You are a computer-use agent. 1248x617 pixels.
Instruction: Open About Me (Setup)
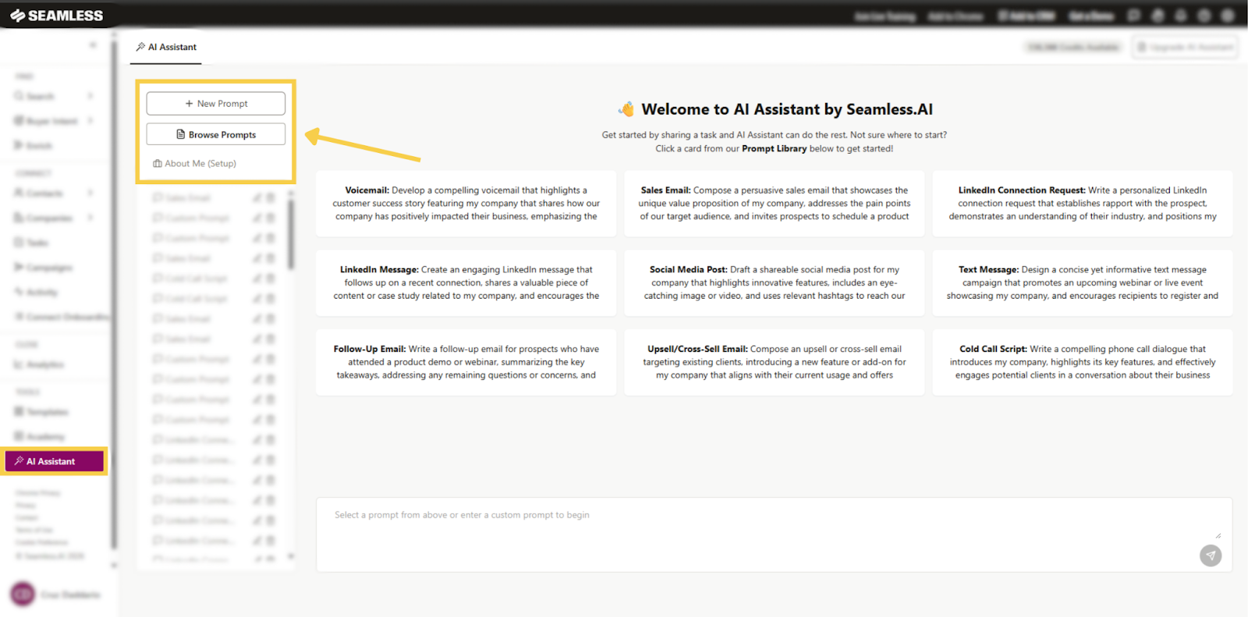pos(195,164)
